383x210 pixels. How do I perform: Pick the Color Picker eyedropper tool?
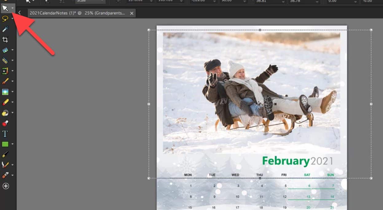(x=6, y=29)
